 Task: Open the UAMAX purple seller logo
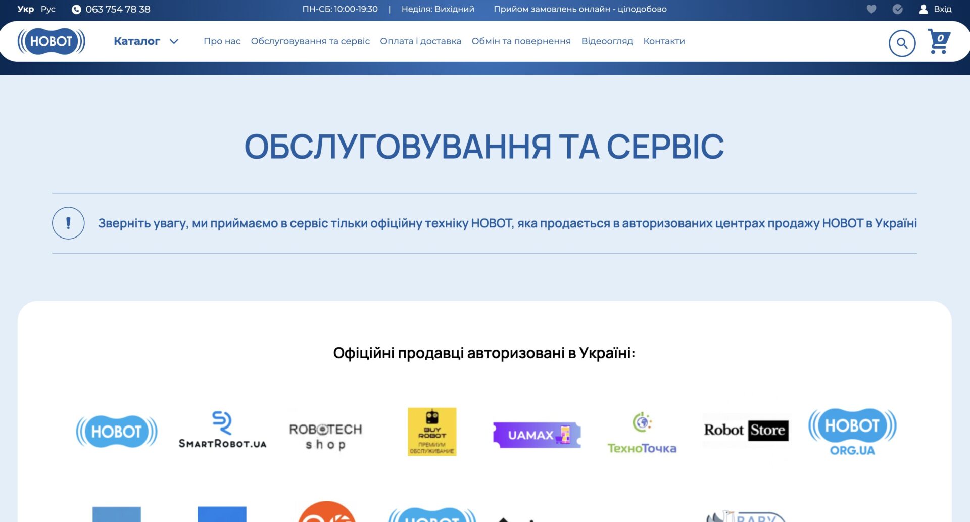click(537, 435)
